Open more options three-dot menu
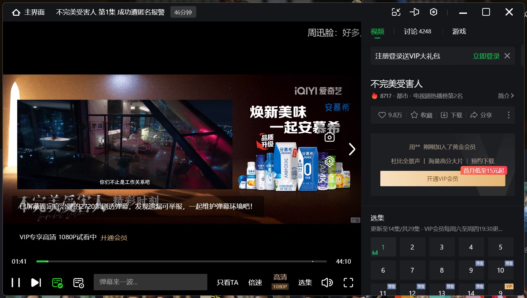527x298 pixels. coord(509,115)
